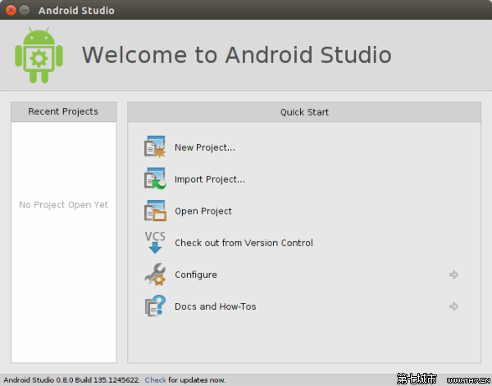
Task: Click the No Project Open Yet text
Action: coord(63,205)
